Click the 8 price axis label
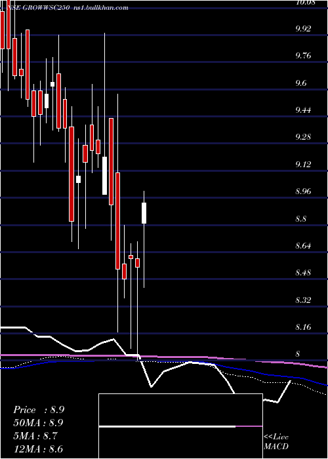This screenshot has height=459, width=328. point(298,354)
